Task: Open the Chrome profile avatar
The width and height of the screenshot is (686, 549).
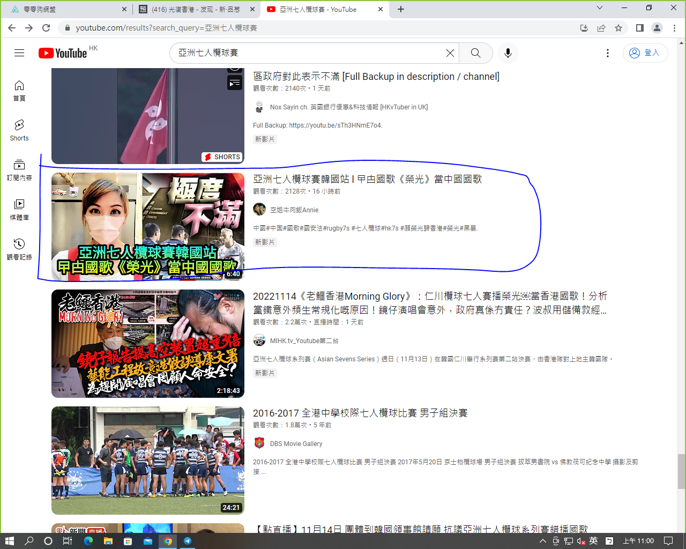Action: (x=657, y=28)
